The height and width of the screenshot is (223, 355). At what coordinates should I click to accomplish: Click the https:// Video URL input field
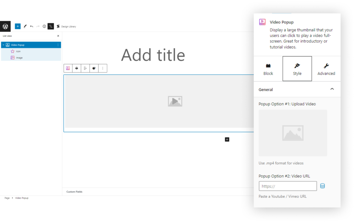coord(288,186)
